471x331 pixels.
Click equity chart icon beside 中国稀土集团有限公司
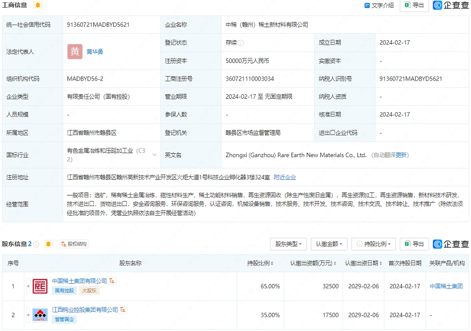(112, 281)
